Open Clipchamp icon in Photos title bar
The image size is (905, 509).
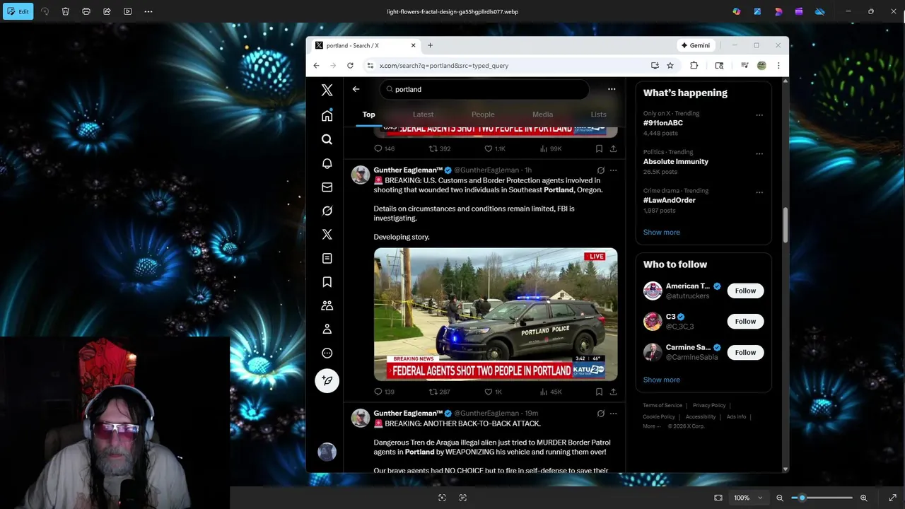pyautogui.click(x=799, y=11)
